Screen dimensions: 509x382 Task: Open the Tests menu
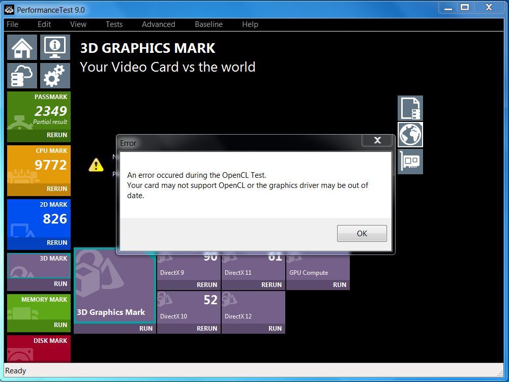click(114, 24)
